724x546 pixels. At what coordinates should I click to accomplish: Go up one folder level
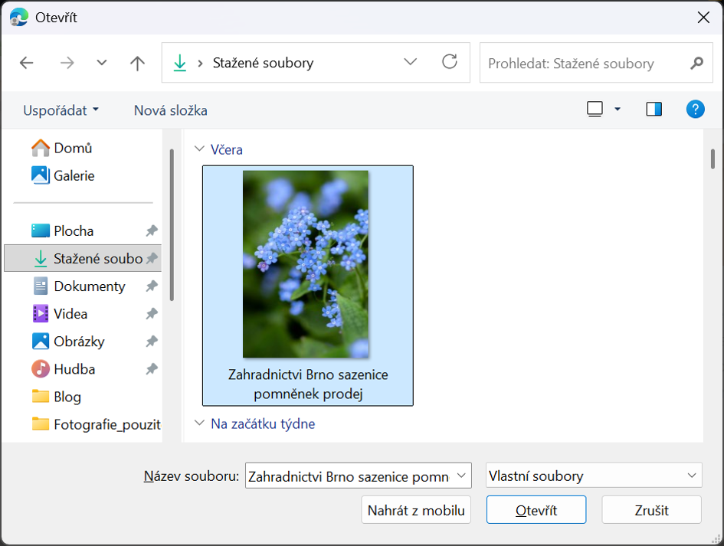pos(137,63)
